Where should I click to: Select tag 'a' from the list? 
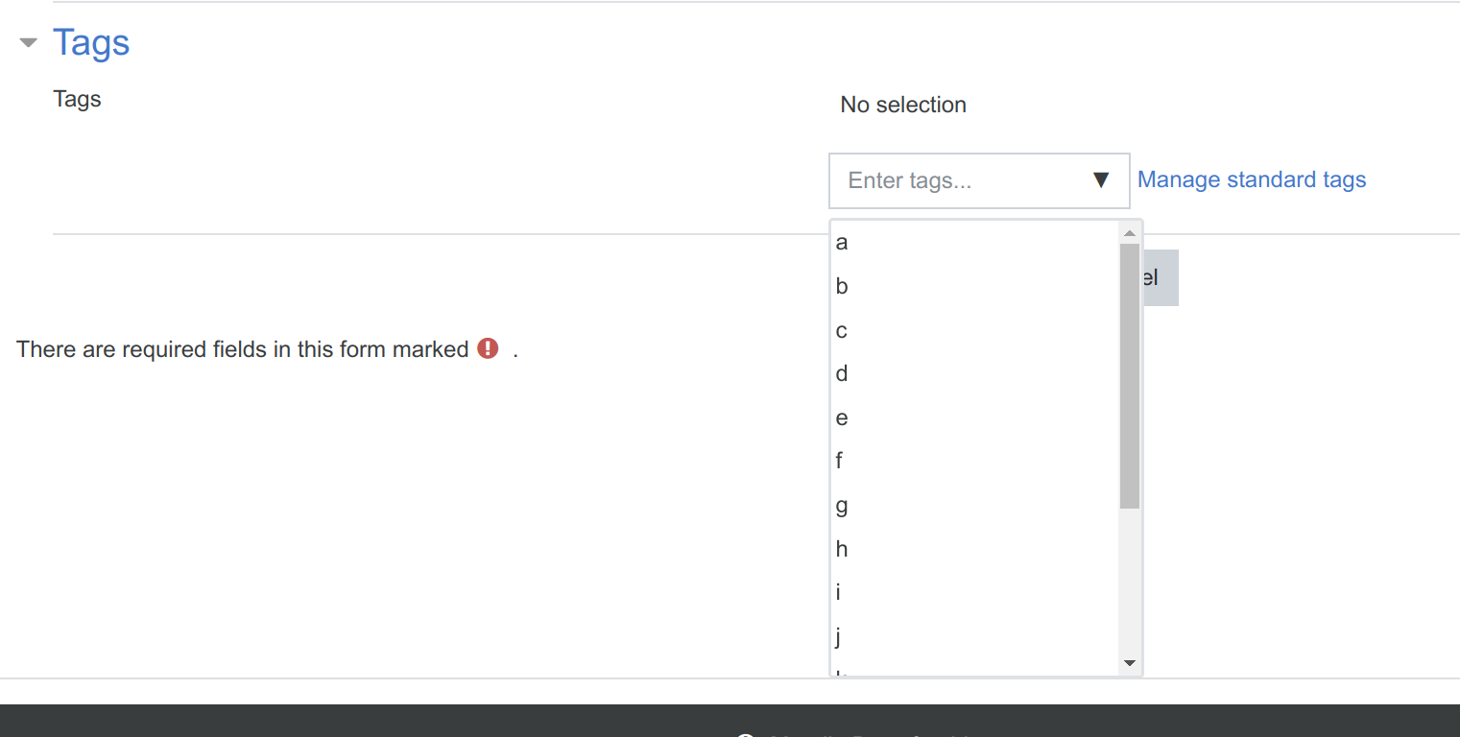(975, 243)
